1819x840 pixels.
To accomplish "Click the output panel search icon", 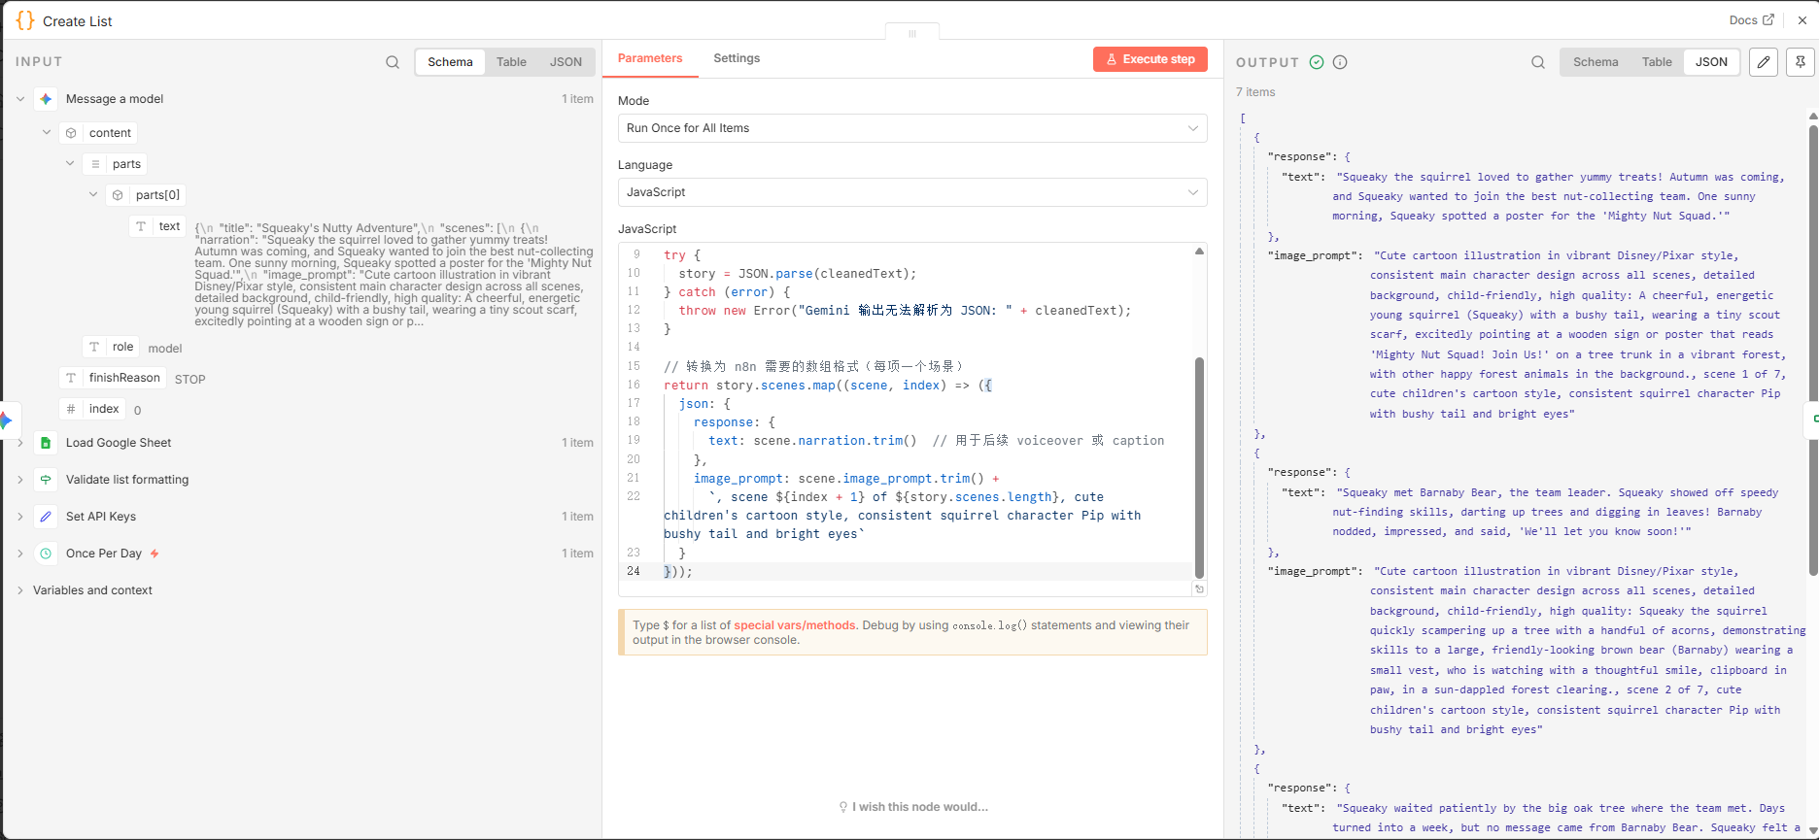I will pos(1538,62).
